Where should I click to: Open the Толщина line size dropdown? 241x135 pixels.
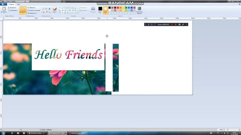93,10
